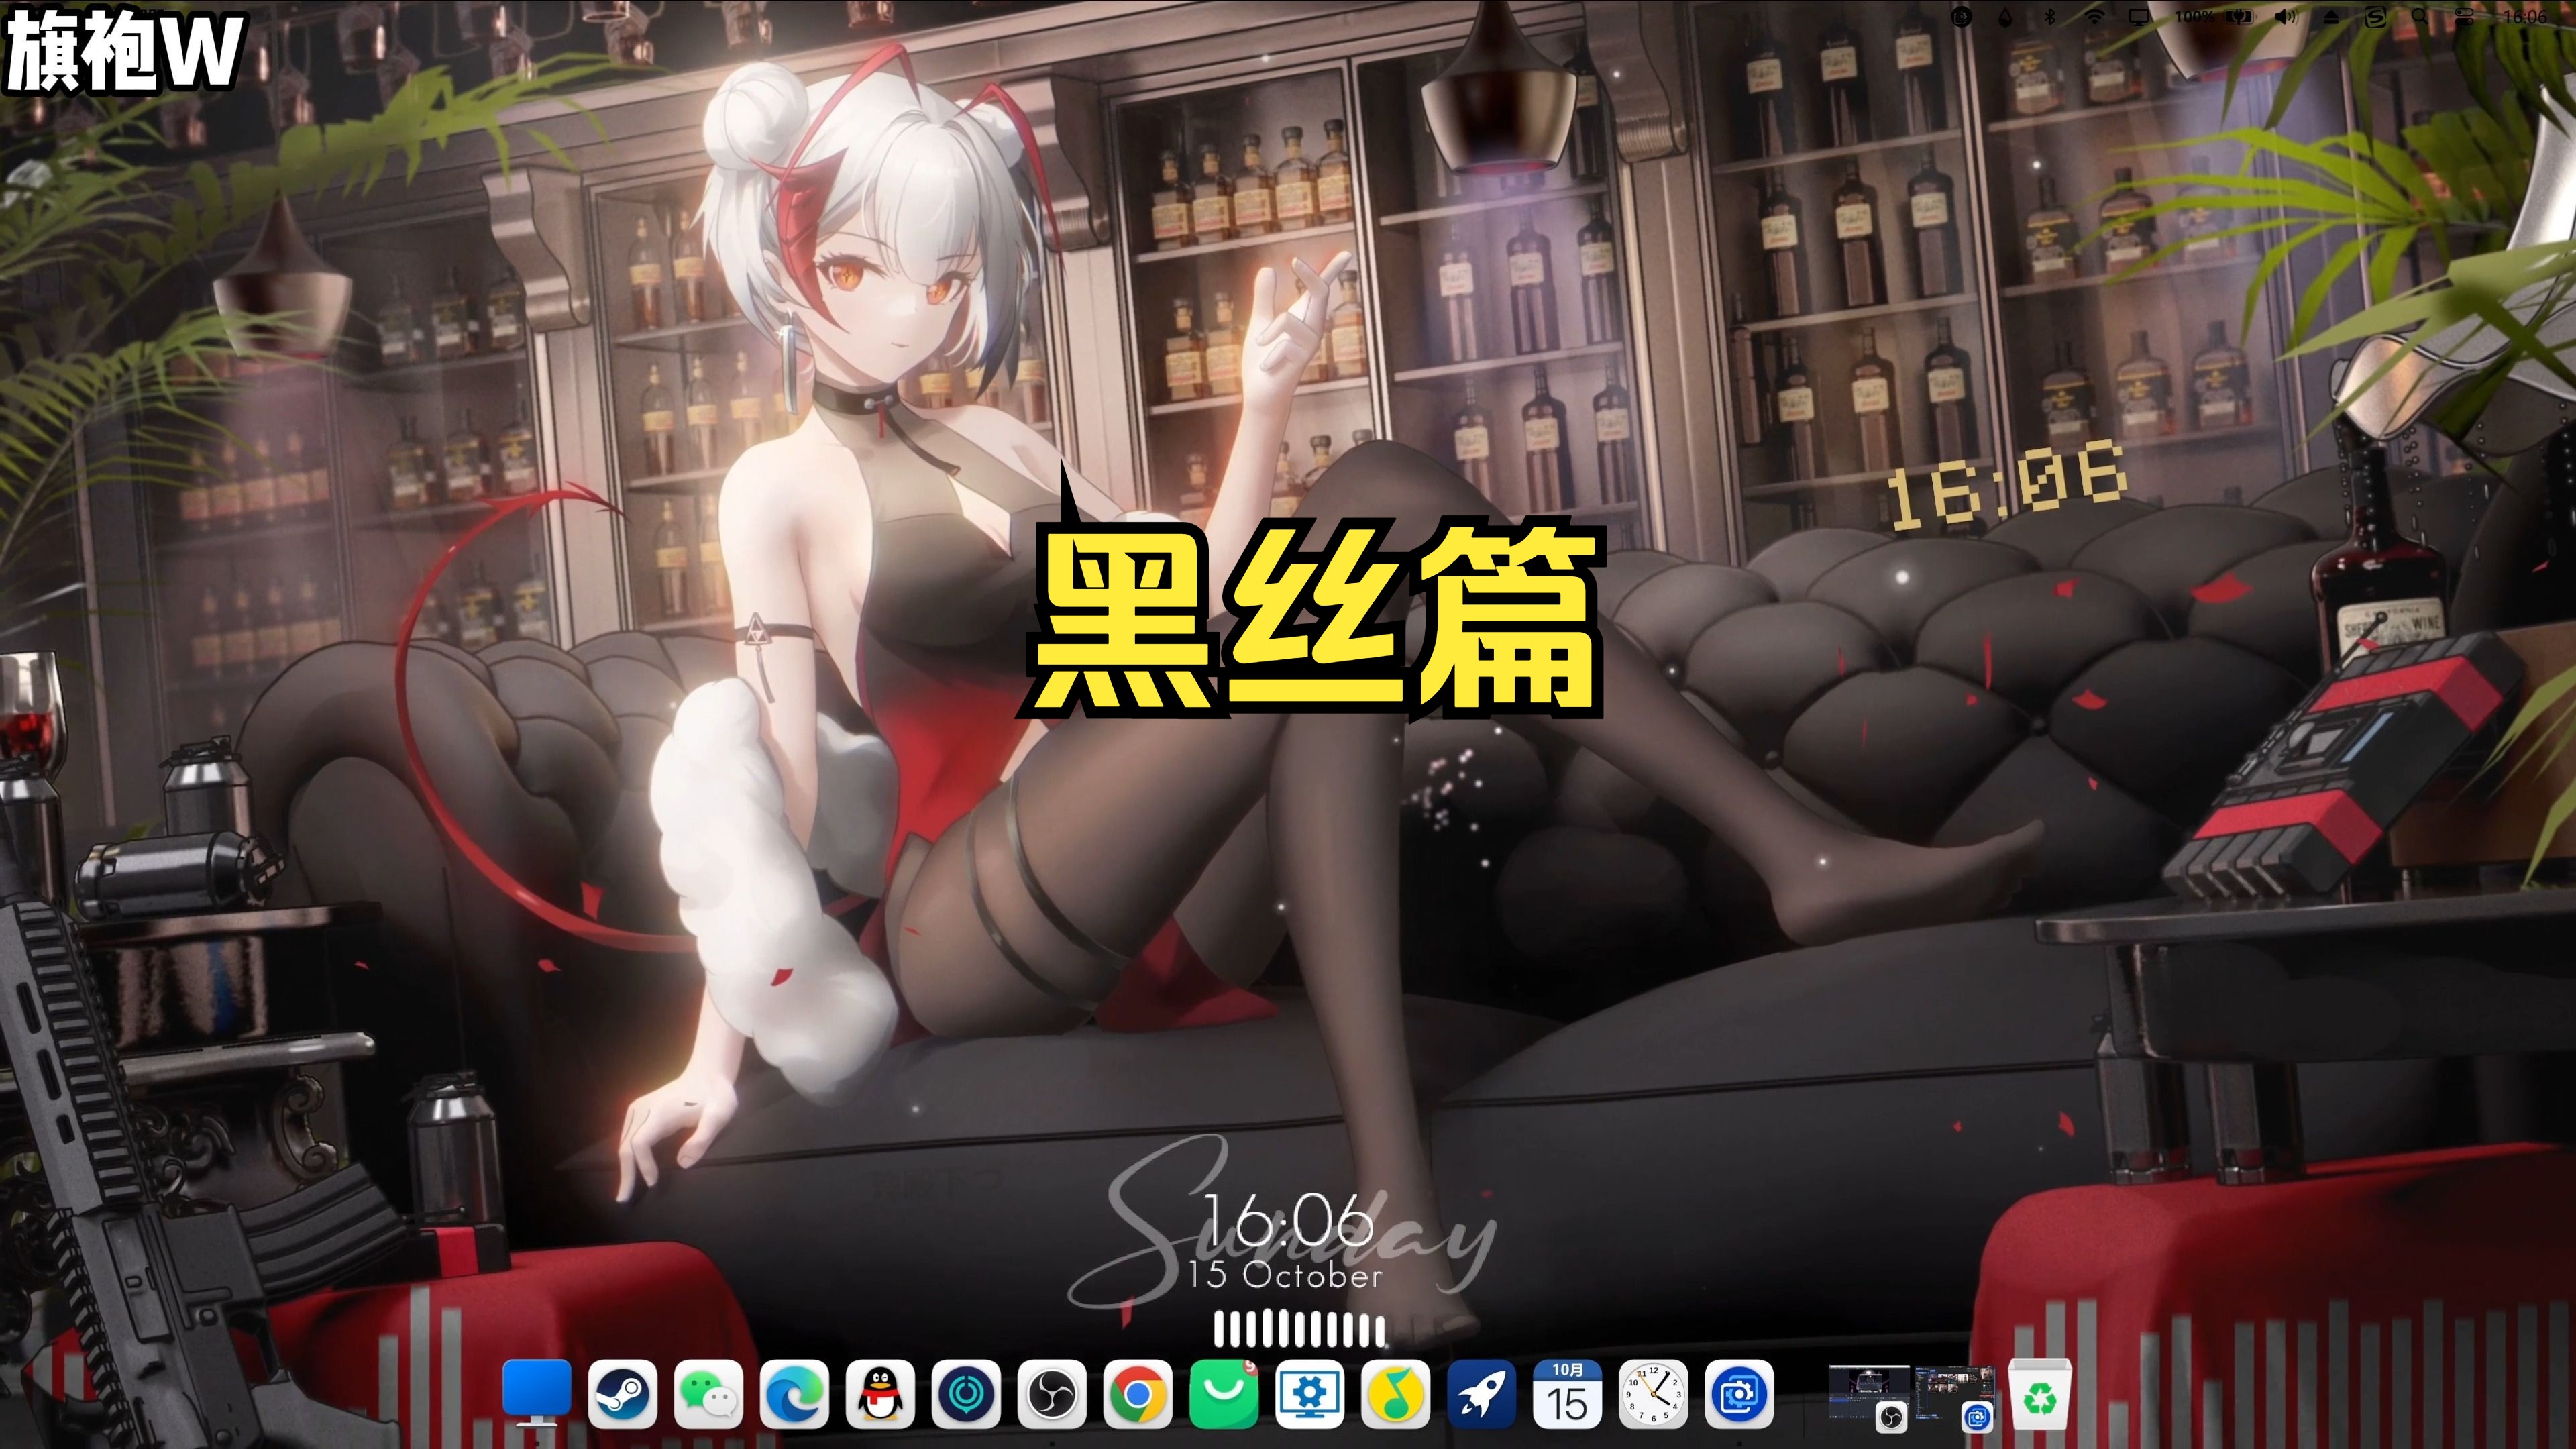Toggle Bluetooth in the top bar
This screenshot has width=2576, height=1449.
point(2049,17)
